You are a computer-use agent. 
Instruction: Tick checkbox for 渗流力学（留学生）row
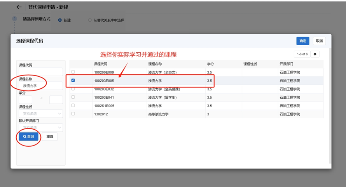(73, 97)
